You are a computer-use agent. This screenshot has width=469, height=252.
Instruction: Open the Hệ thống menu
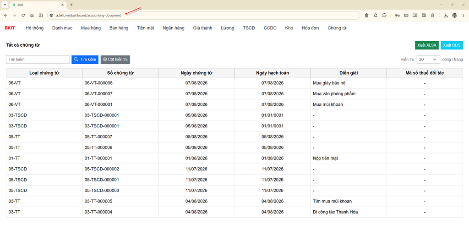[34, 28]
